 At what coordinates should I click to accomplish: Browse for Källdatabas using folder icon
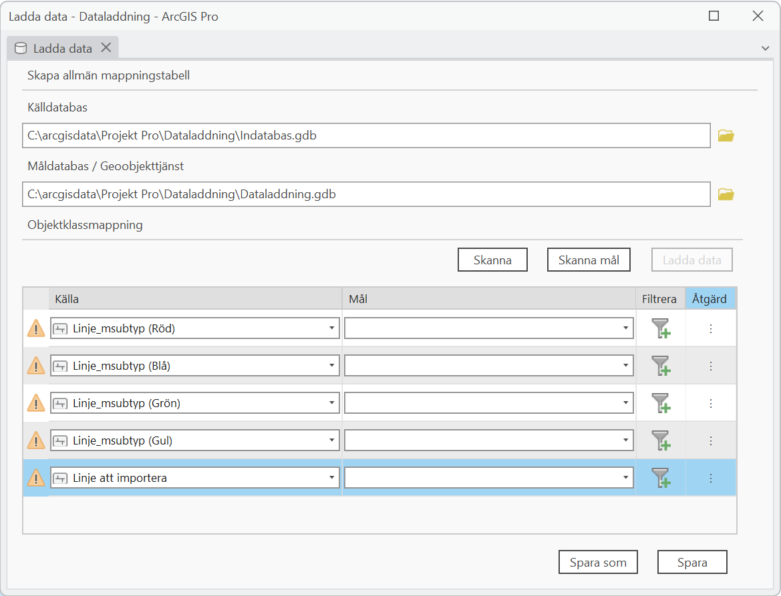click(x=726, y=135)
